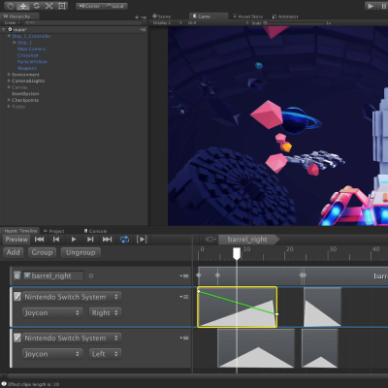Open the Asset Store tab
This screenshot has height=388, width=388.
click(x=248, y=16)
